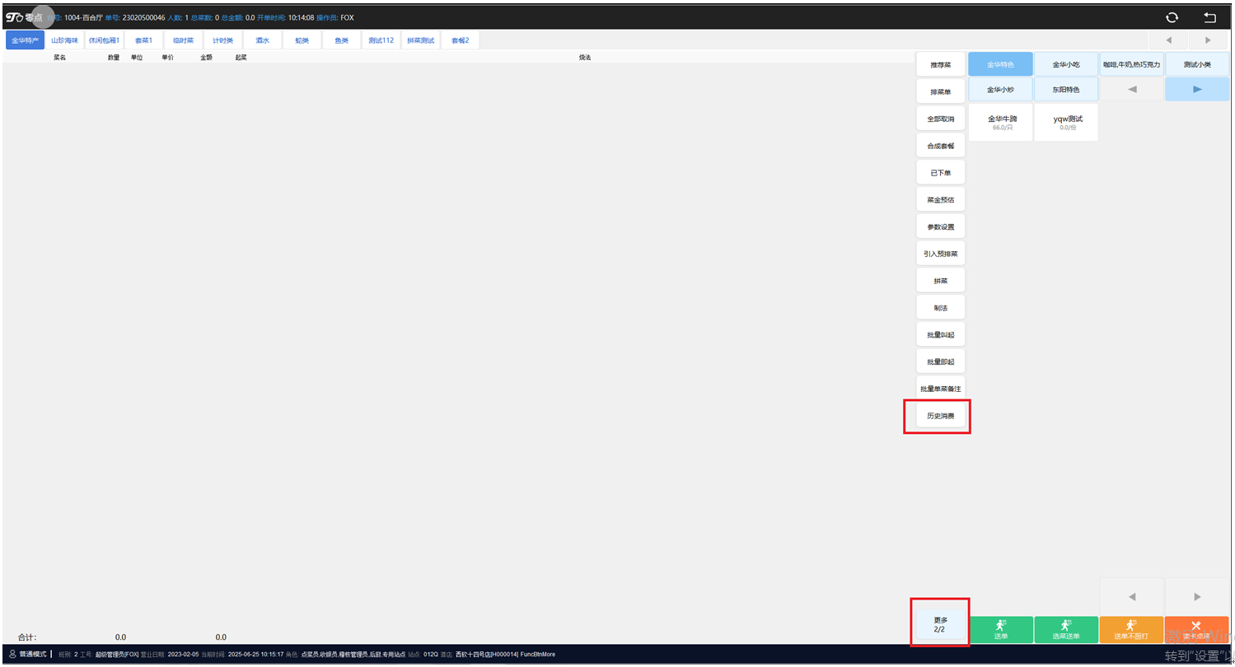Click the 更多 2/2 button

coord(940,624)
